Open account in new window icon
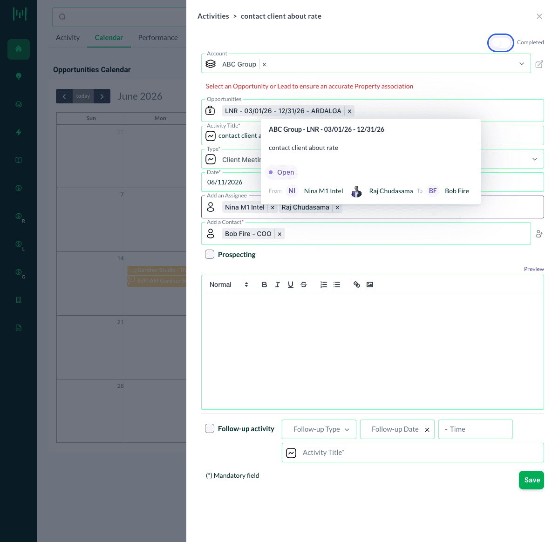This screenshot has width=559, height=542. (539, 64)
